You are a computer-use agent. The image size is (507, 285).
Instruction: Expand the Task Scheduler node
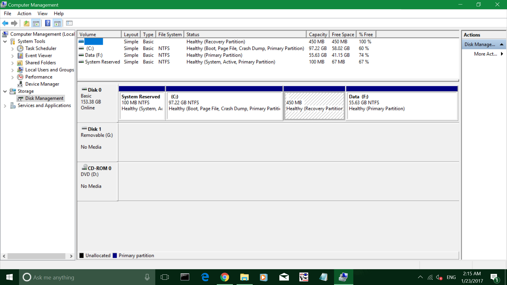[x=12, y=49]
